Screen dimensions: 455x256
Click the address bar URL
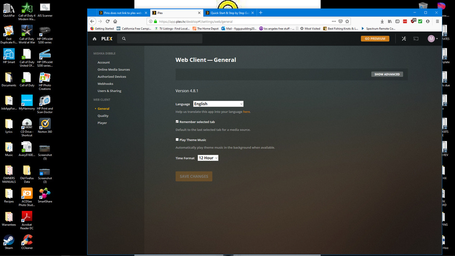(196, 22)
